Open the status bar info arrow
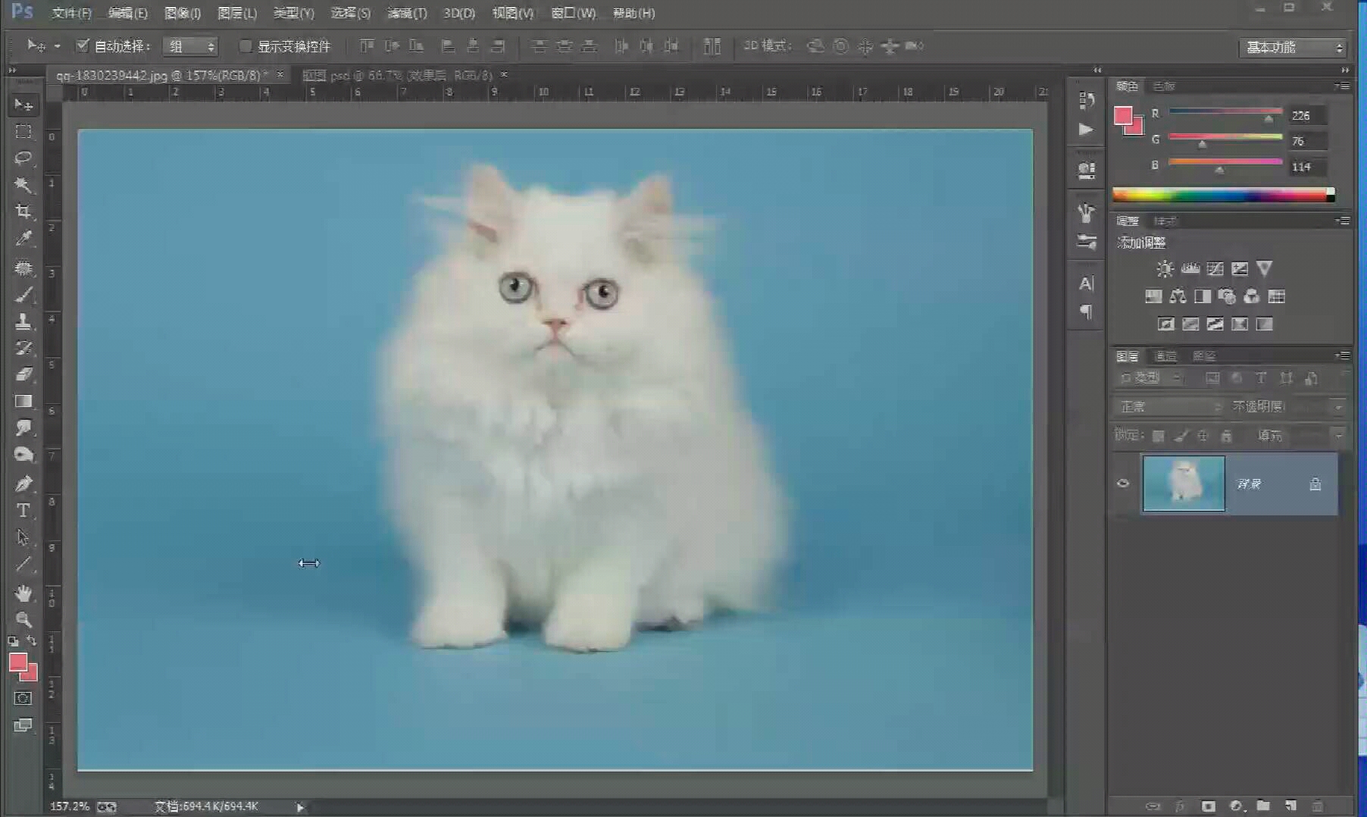Screen dimensions: 1367x817 [x=300, y=807]
